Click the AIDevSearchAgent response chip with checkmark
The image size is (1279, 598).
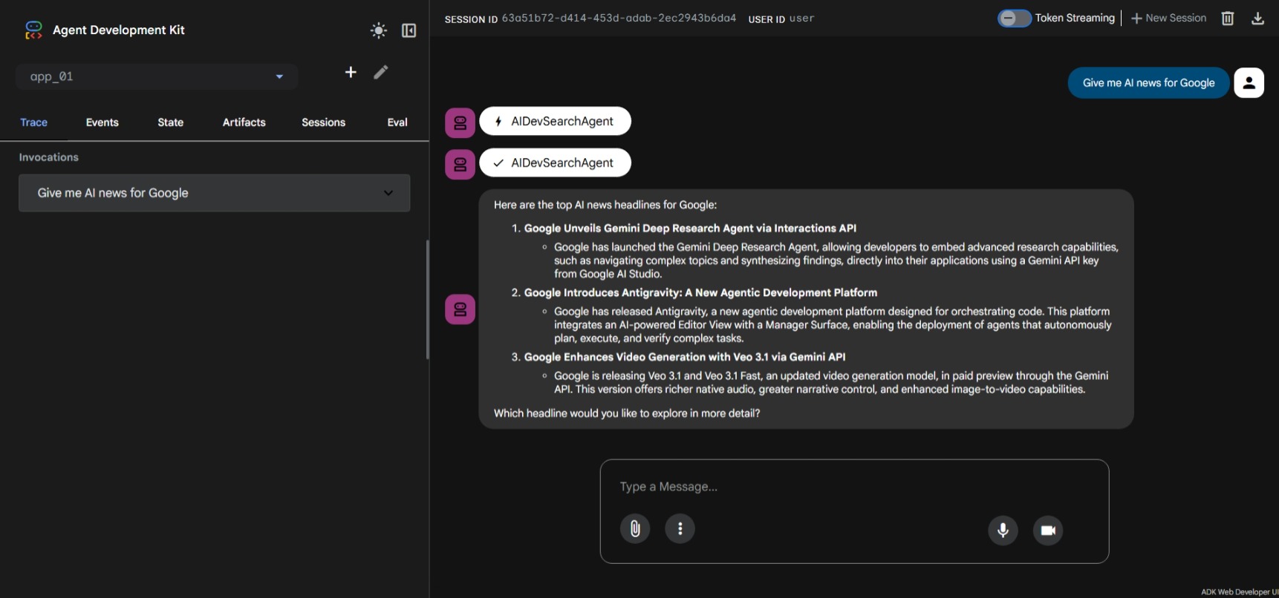click(x=555, y=163)
